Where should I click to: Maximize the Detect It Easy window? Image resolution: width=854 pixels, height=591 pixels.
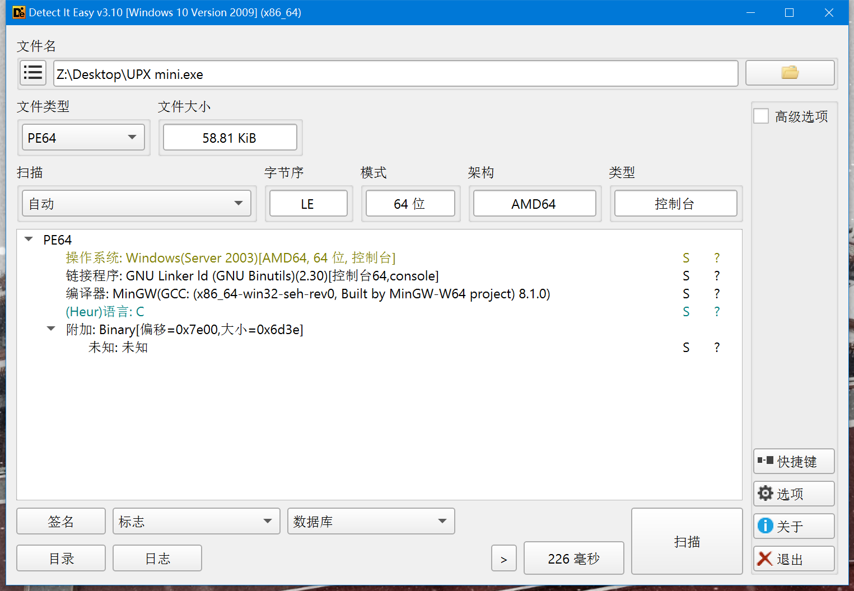pyautogui.click(x=790, y=12)
